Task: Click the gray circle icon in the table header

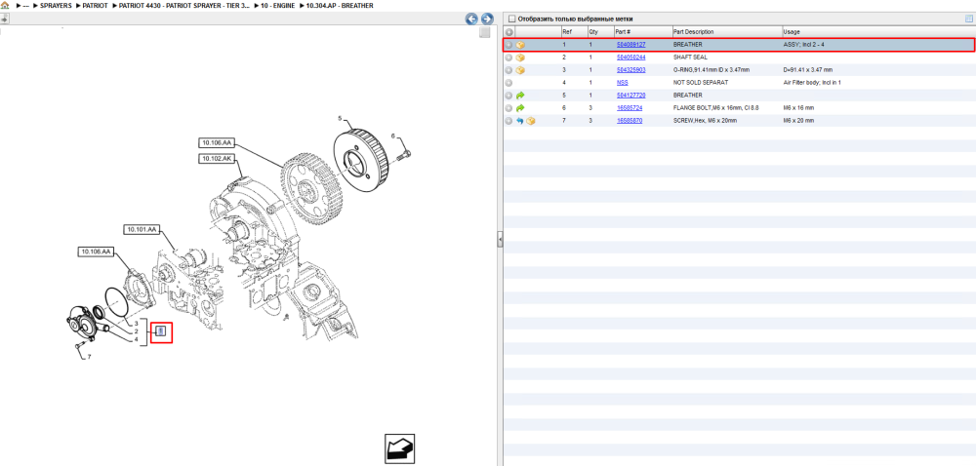Action: [508, 32]
